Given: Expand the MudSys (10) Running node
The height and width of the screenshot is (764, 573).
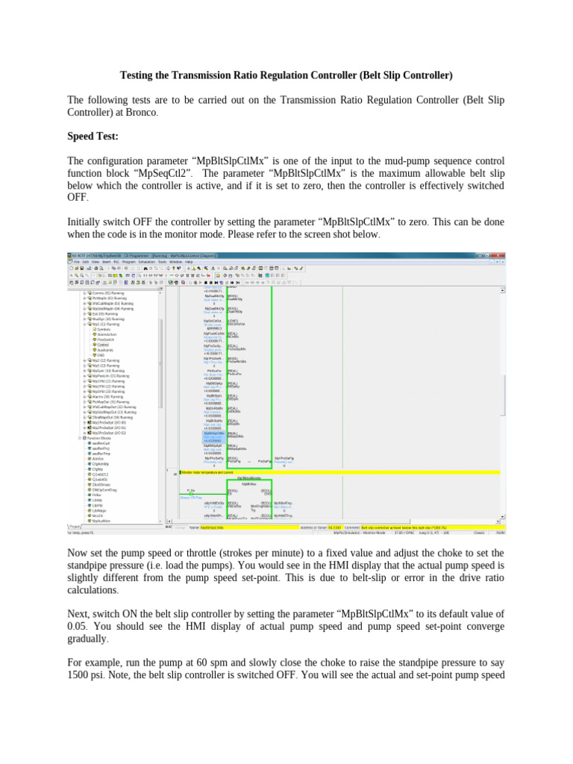Looking at the screenshot, I should tap(85, 319).
